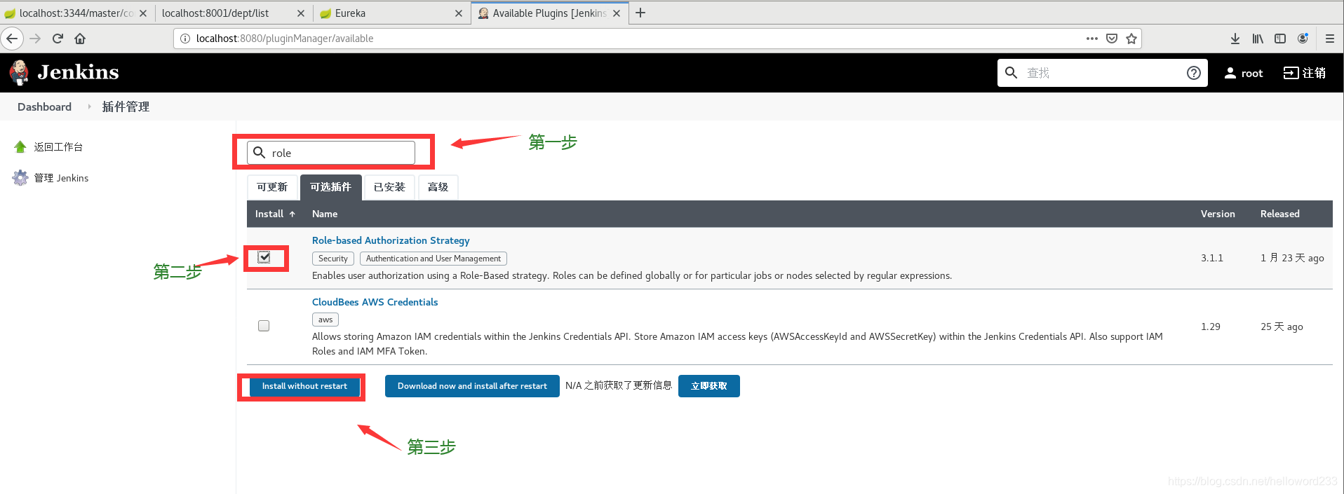
Task: Focus the plugin filter field containing role
Action: point(331,153)
